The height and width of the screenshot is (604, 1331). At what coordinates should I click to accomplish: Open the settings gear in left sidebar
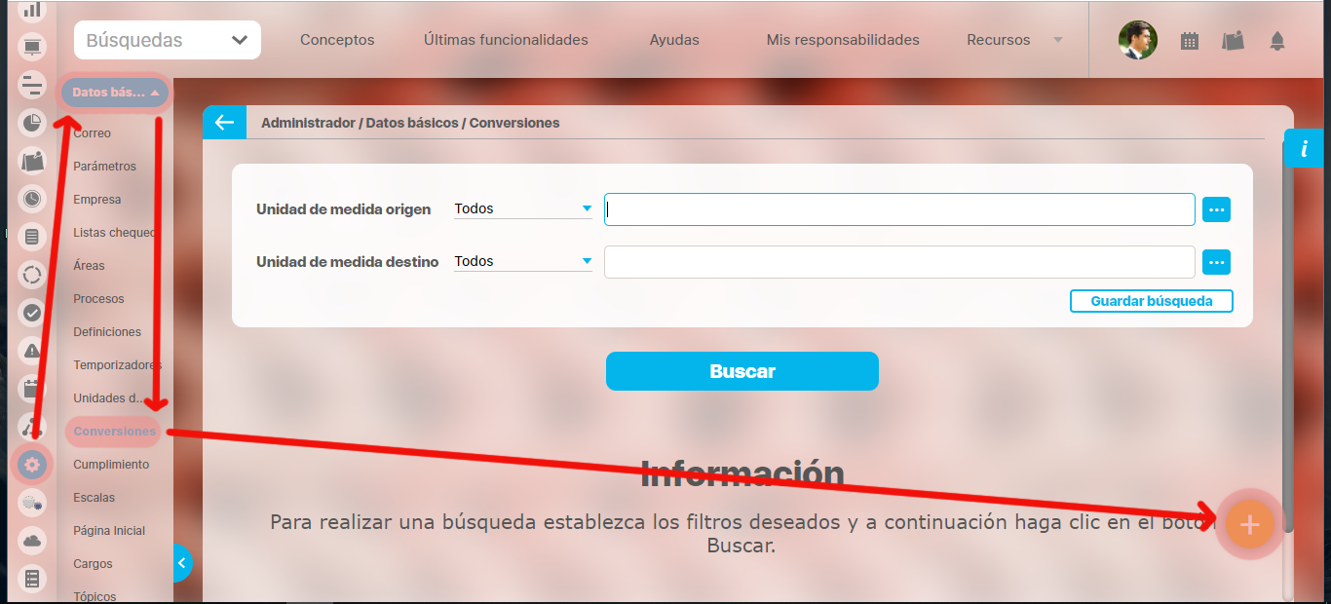(x=32, y=465)
